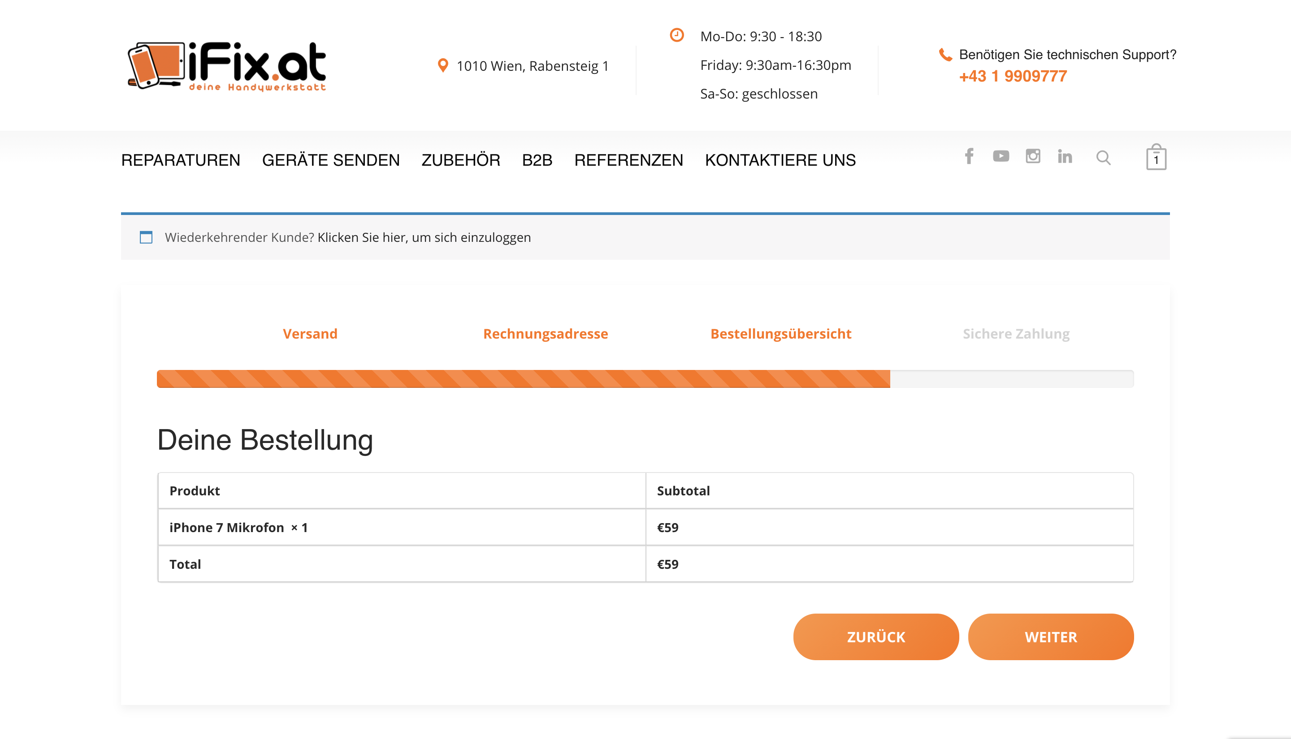Click the Subtotal column header
This screenshot has height=739, width=1291.
[683, 491]
